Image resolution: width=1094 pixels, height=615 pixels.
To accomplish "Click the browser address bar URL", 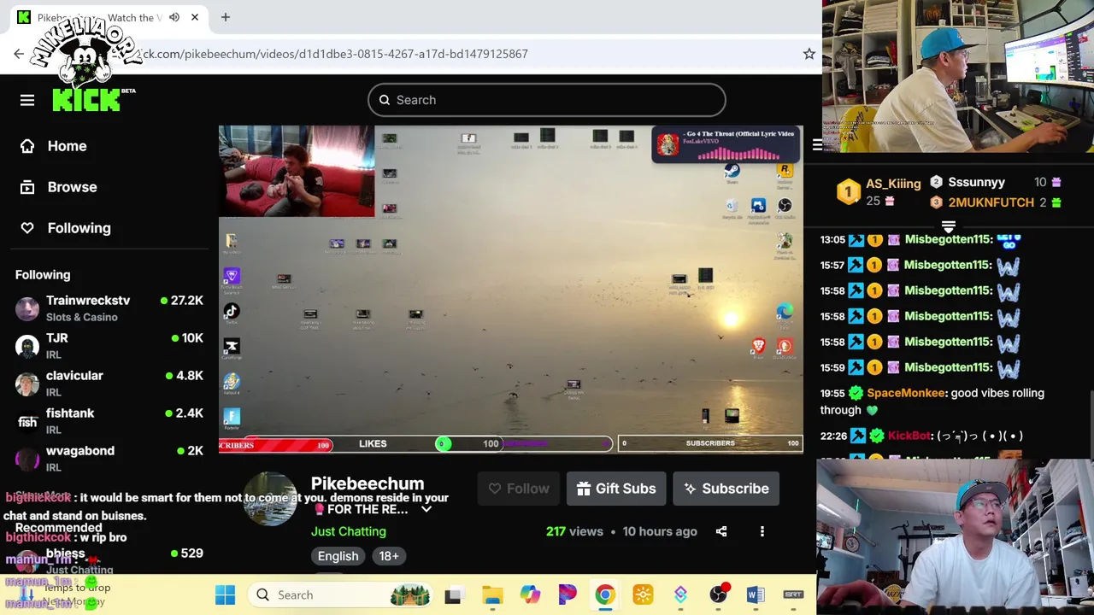I will coord(335,54).
